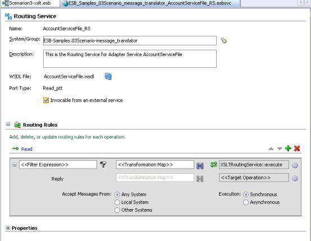Choose Other Systems radio option
The image size is (311, 241).
pyautogui.click(x=117, y=210)
